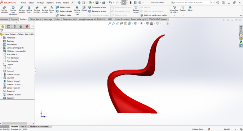
Task: Click Surface réglée command
Action: [x=63, y=15]
